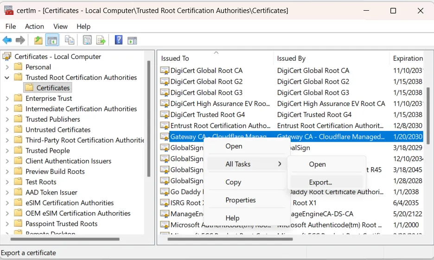Click the Show/Hide Action Pane icon
The width and height of the screenshot is (434, 260).
tap(132, 40)
